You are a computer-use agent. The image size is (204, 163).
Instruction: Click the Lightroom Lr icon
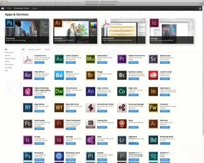tap(122, 140)
